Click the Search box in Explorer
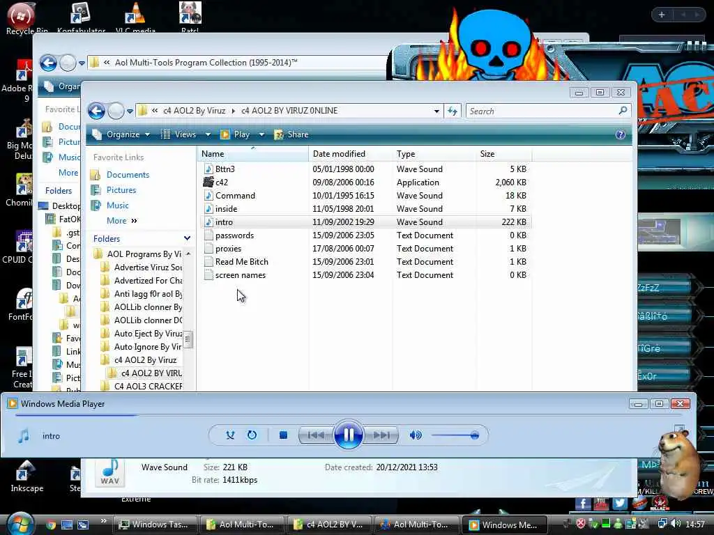This screenshot has width=714, height=535. [x=542, y=111]
